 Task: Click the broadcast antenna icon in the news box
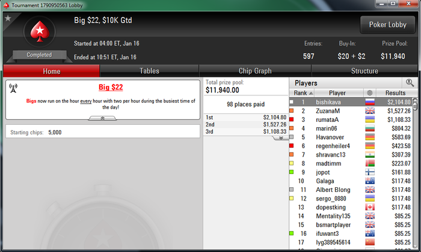click(13, 88)
